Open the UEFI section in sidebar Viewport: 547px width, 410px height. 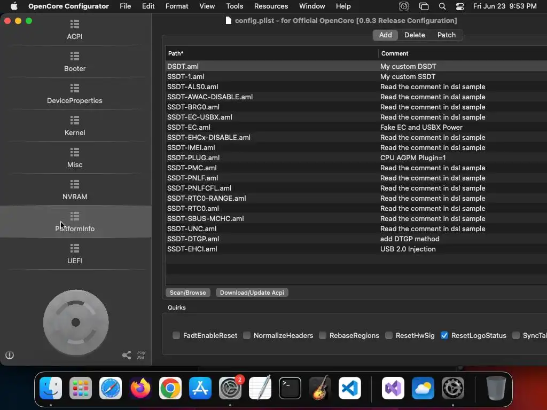point(75,254)
